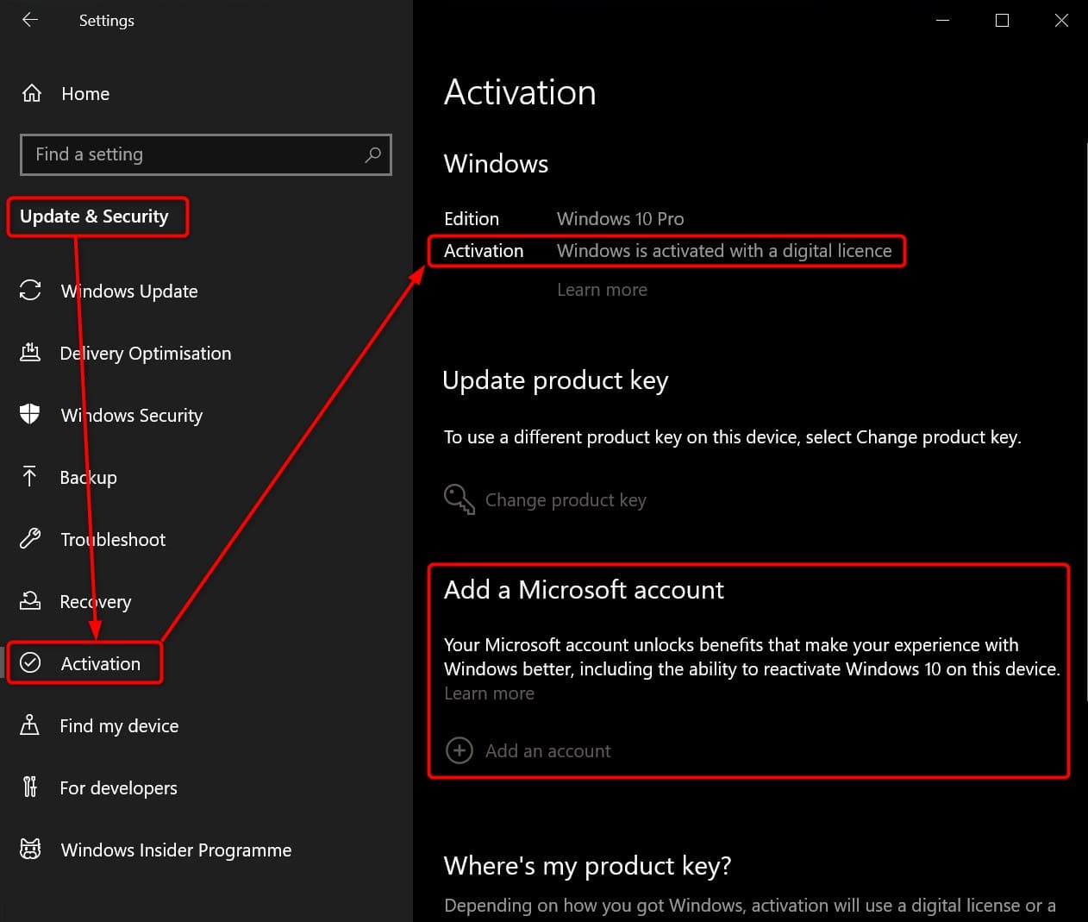Select Backup in the sidebar
The width and height of the screenshot is (1088, 922).
tap(88, 478)
